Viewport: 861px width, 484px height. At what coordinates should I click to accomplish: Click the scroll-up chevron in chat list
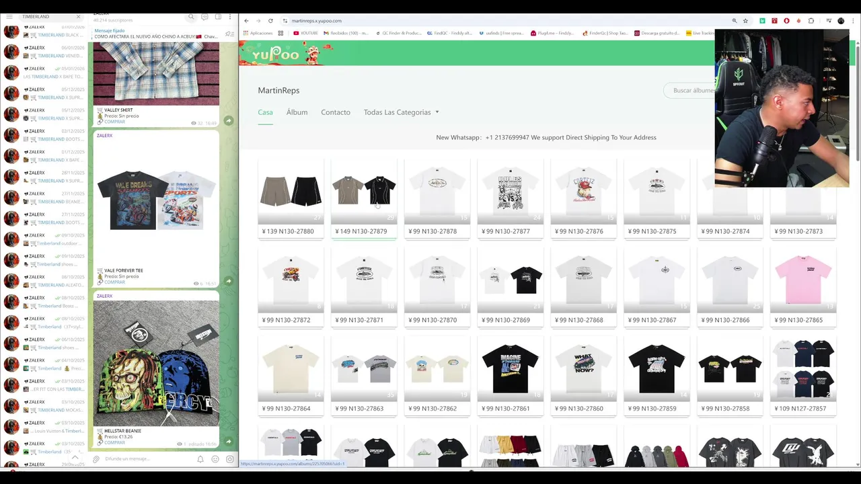75,457
